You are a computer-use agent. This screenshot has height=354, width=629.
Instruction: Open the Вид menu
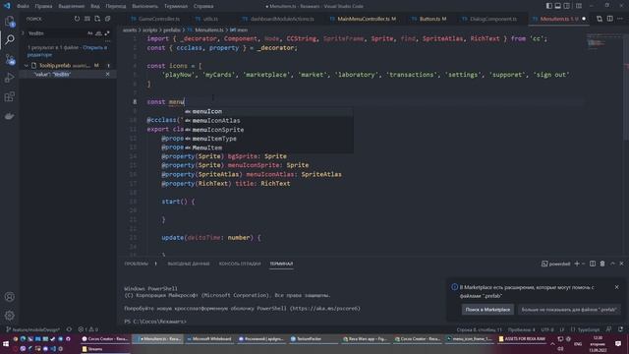95,6
